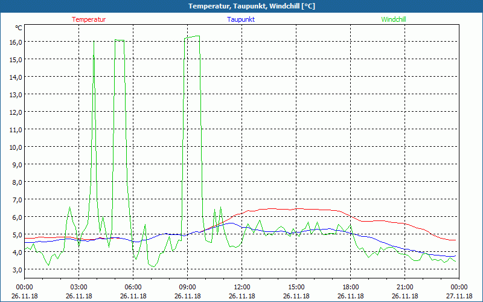Screen dimensions: 483x302
Task: Click the red temperature curve at 15:00
Action: click(296, 209)
